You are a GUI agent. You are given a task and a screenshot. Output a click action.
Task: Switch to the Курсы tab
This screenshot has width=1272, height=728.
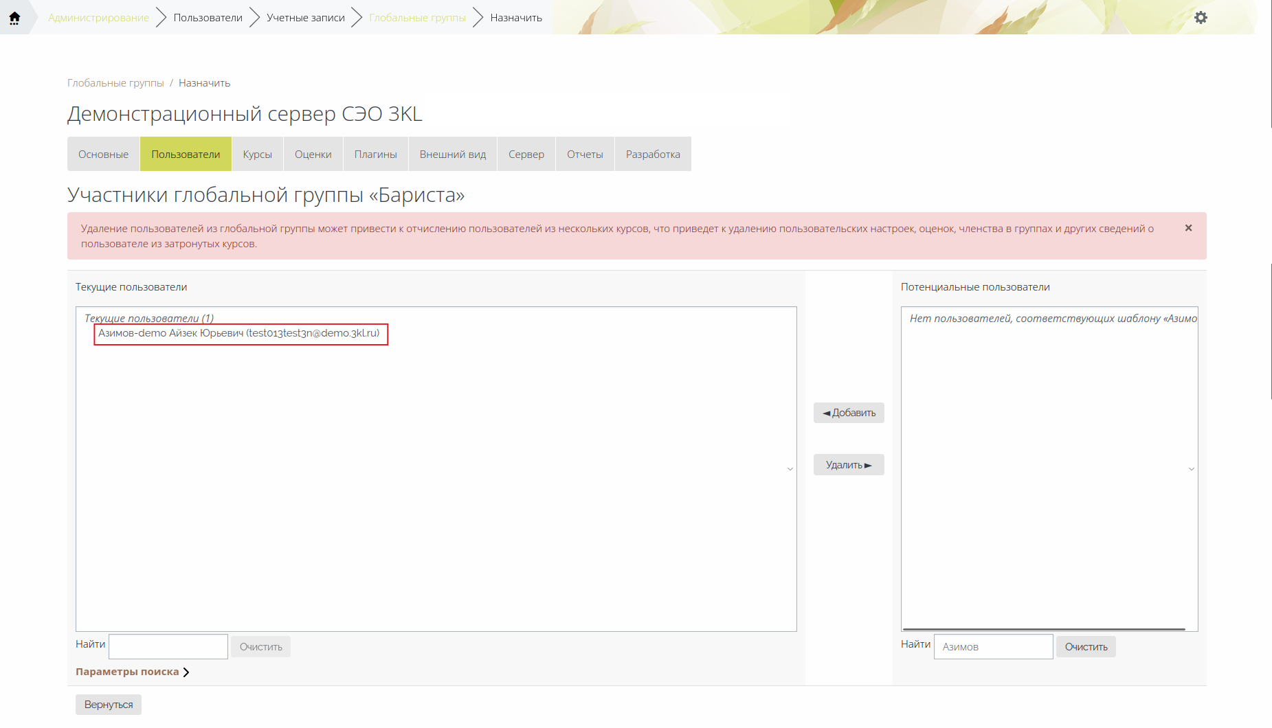[x=257, y=154]
